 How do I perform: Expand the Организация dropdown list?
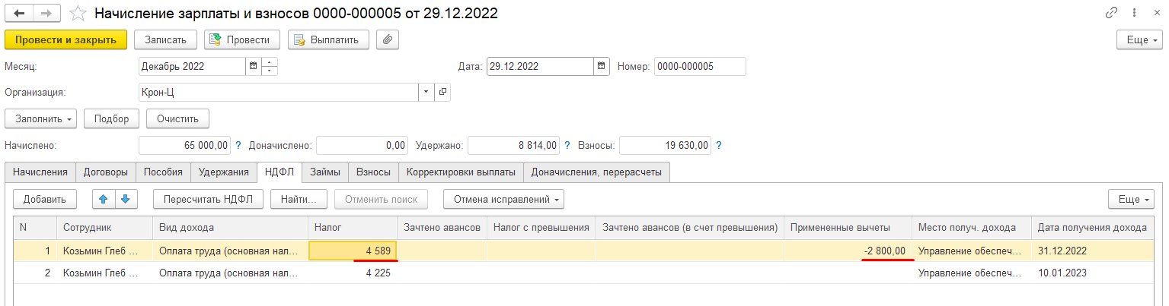click(x=425, y=92)
